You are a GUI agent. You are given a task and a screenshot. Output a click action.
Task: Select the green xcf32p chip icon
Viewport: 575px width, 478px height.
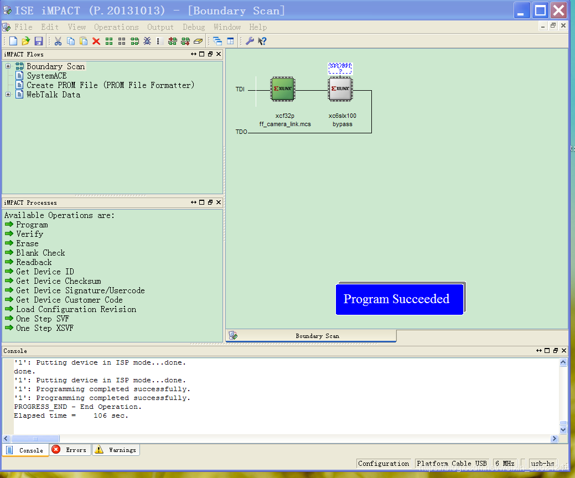tap(283, 89)
